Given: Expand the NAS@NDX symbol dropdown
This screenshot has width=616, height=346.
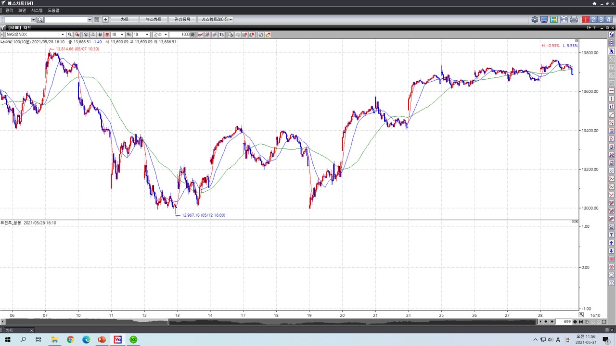Looking at the screenshot, I should [x=63, y=35].
